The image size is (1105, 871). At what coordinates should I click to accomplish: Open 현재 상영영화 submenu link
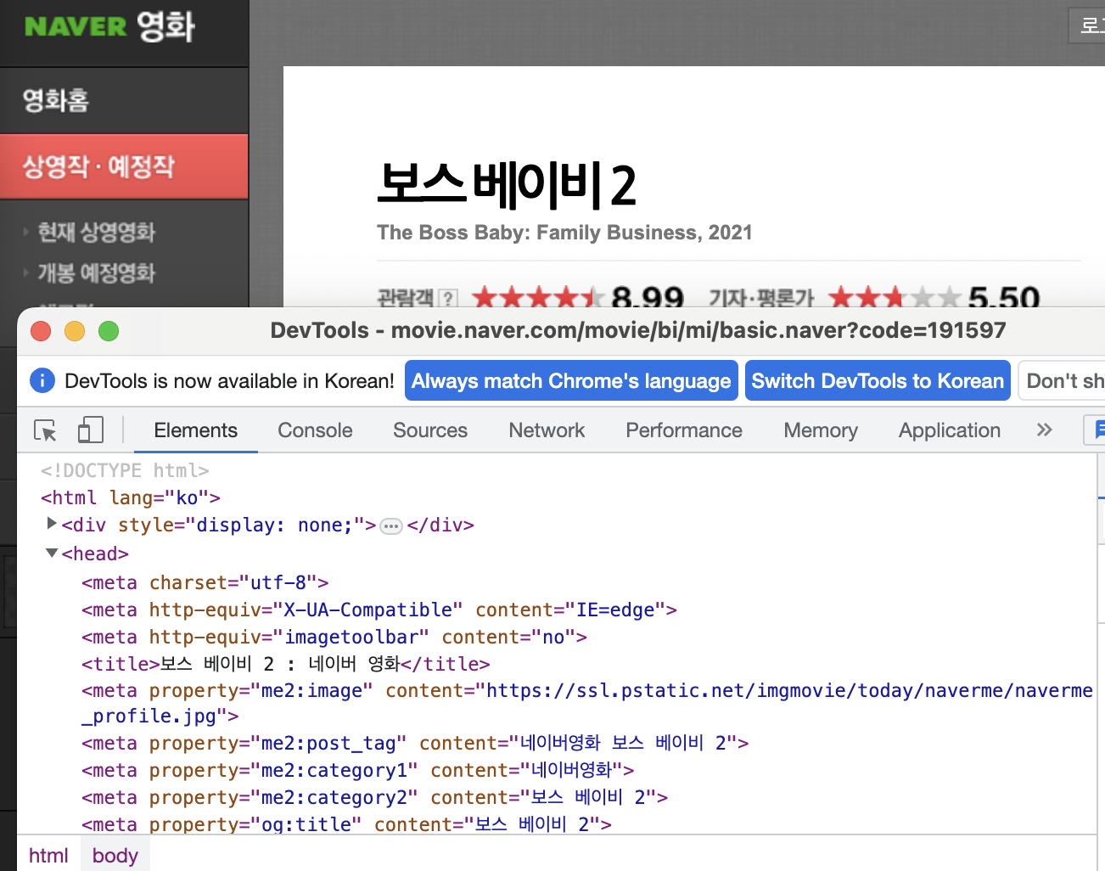pos(96,232)
